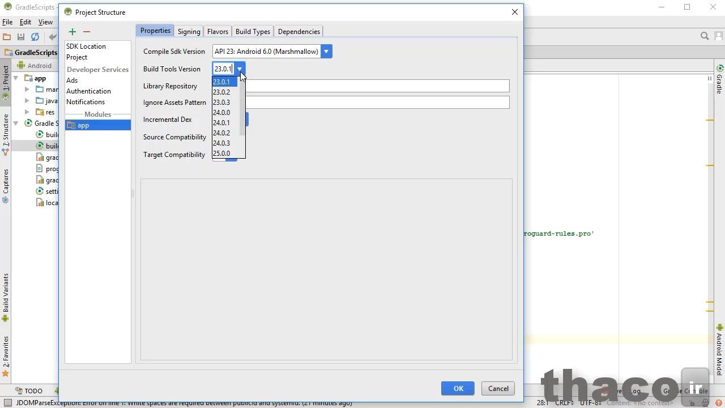This screenshot has height=408, width=725.
Task: Select the app module in Modules list
Action: [x=98, y=125]
